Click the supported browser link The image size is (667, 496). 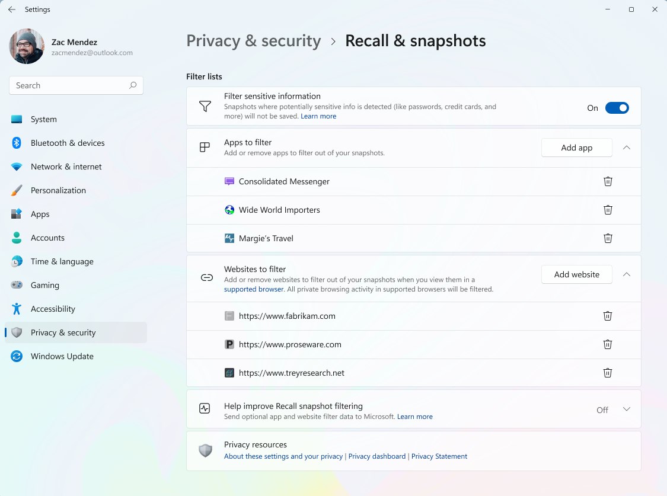[254, 289]
